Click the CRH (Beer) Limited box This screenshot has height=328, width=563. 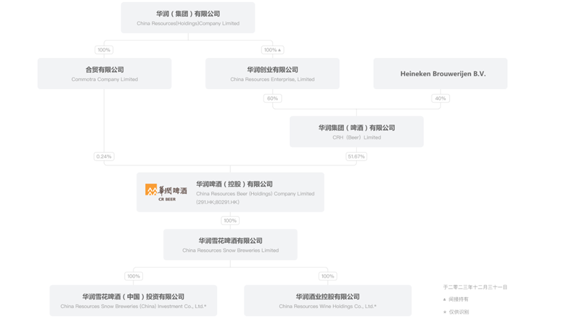tap(357, 131)
